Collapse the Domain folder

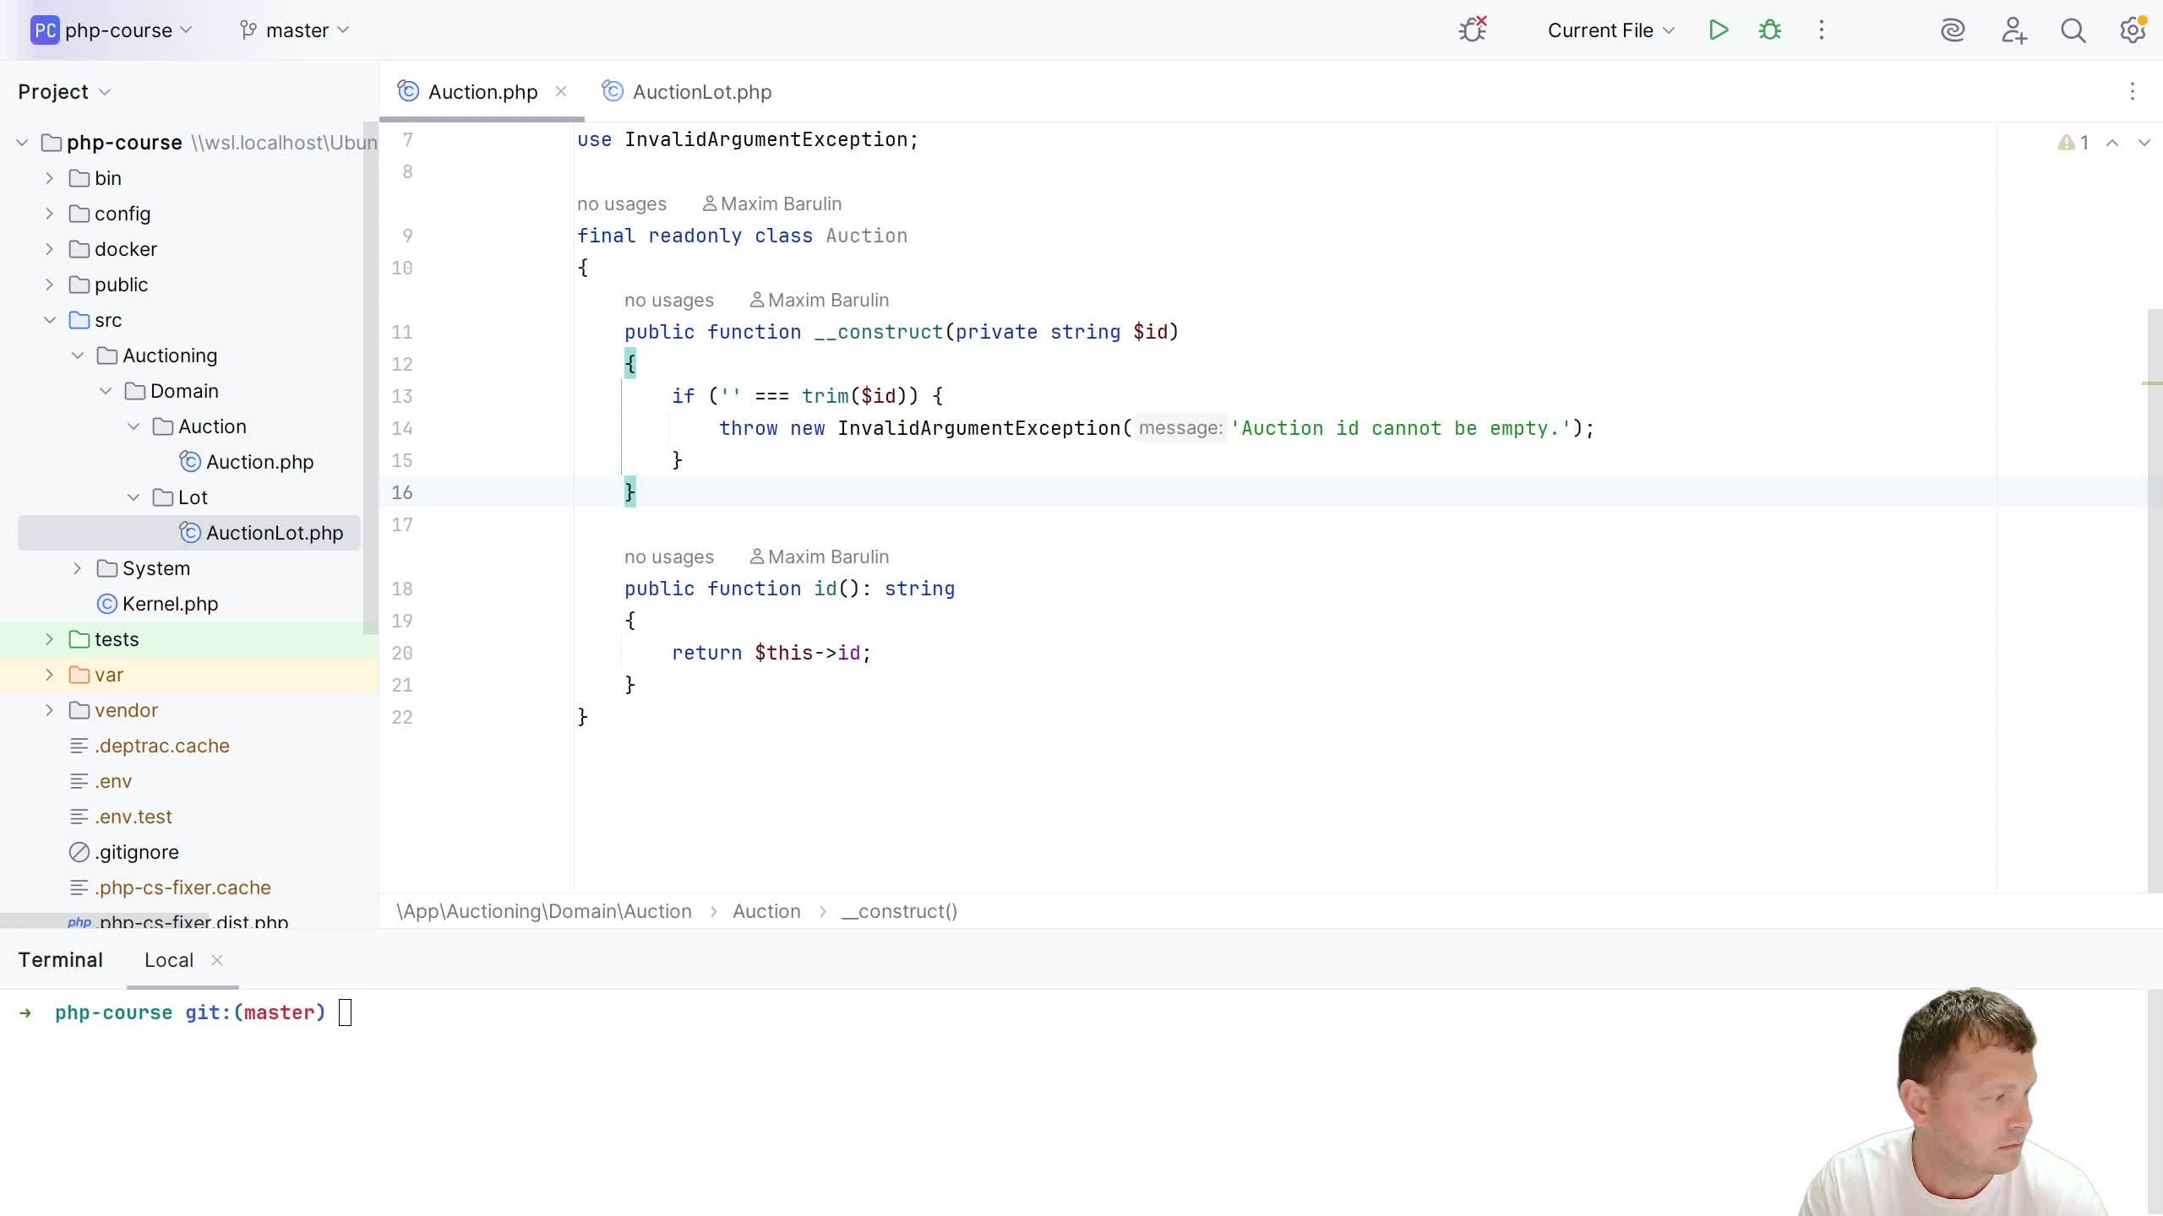pos(106,391)
